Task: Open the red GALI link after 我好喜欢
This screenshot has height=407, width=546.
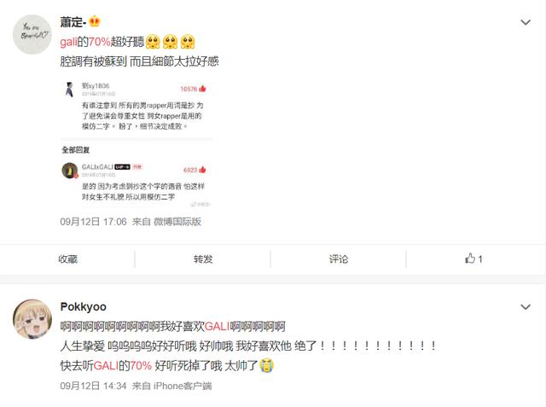Action: coord(218,327)
